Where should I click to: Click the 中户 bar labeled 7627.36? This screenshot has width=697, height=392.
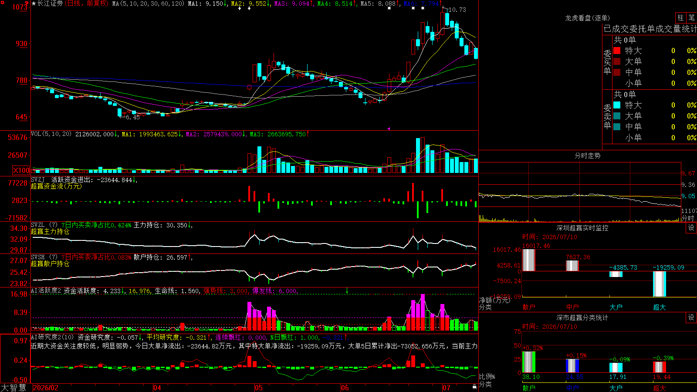572,266
